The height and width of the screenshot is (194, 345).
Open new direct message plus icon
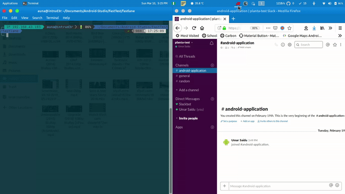coord(212,99)
